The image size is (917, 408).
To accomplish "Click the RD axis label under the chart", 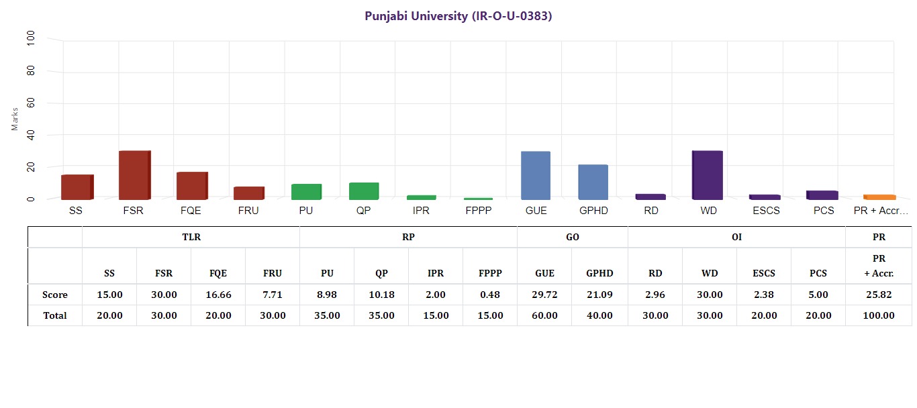I will 650,211.
